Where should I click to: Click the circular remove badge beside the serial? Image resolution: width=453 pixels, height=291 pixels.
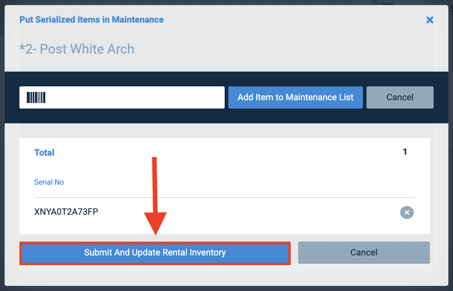[x=407, y=212]
